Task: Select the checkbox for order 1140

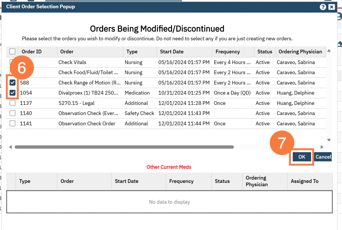Action: coord(12,113)
